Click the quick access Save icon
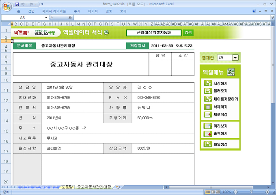This screenshot has width=276, height=195. coord(17,4)
